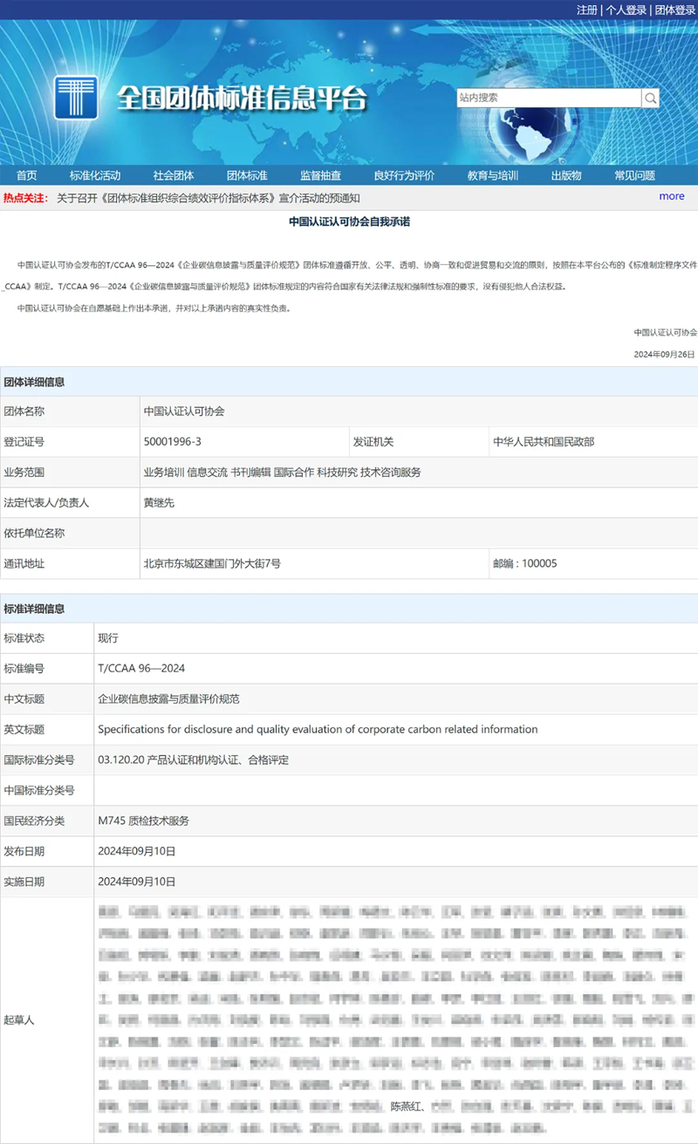Viewport: 698px width, 1144px height.
Task: Click the 业务范围 row label
Action: (24, 473)
